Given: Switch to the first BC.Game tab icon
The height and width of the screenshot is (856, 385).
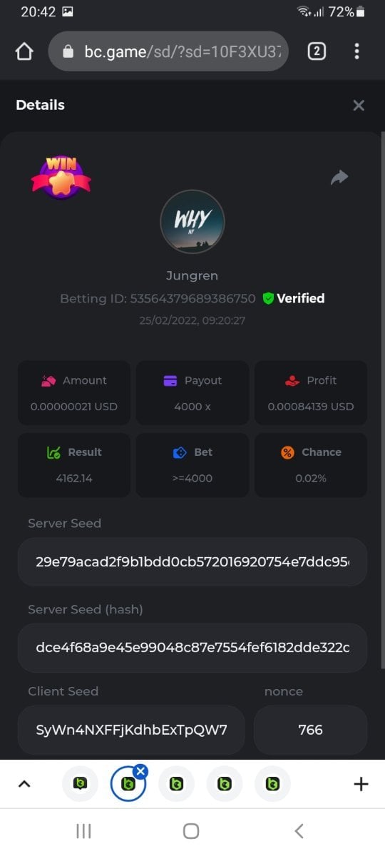Looking at the screenshot, I should click(x=81, y=784).
